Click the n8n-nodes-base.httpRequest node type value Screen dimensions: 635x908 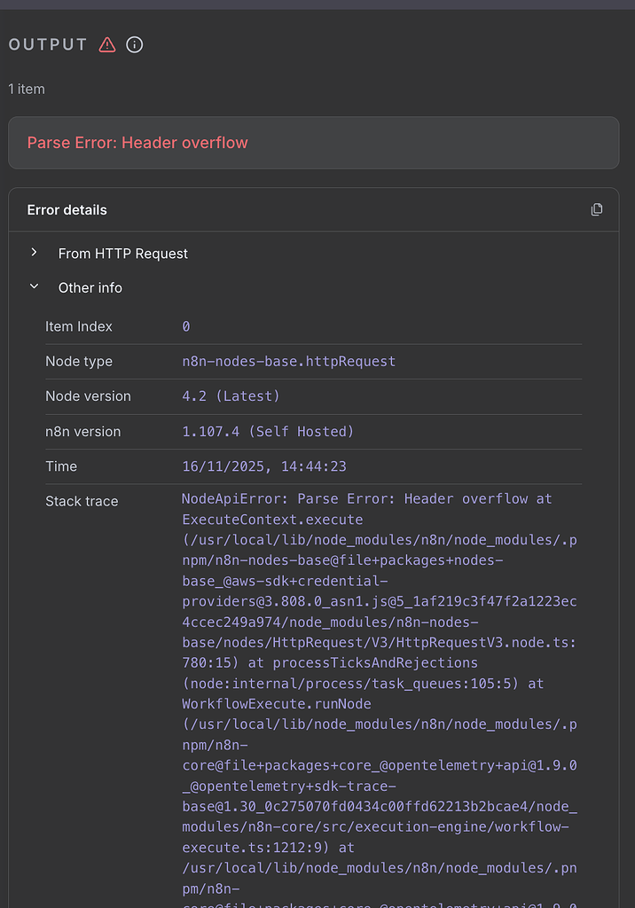click(x=288, y=362)
